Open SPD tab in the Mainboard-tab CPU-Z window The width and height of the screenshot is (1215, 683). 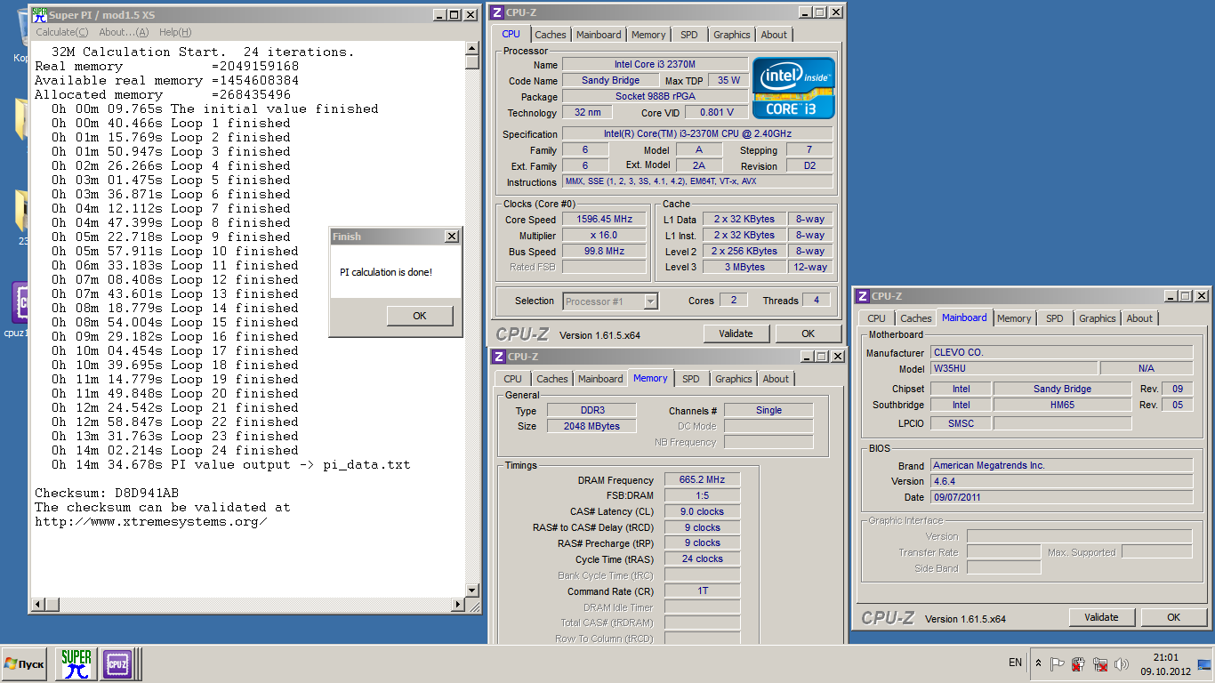pos(1055,318)
